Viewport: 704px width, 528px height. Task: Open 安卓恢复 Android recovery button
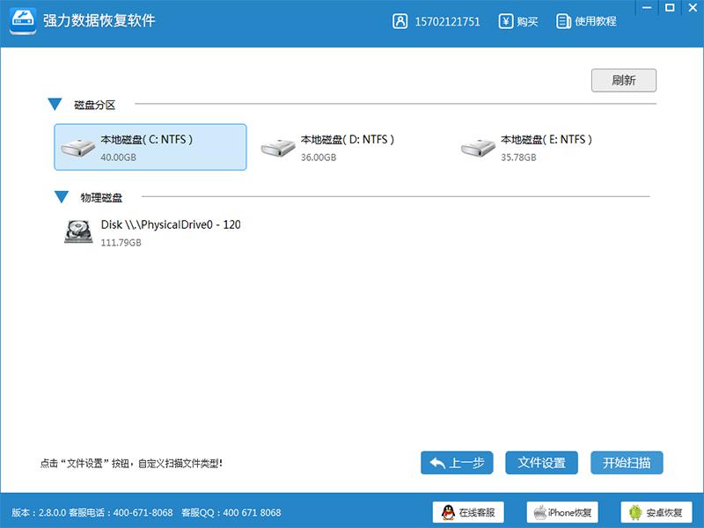(x=656, y=512)
